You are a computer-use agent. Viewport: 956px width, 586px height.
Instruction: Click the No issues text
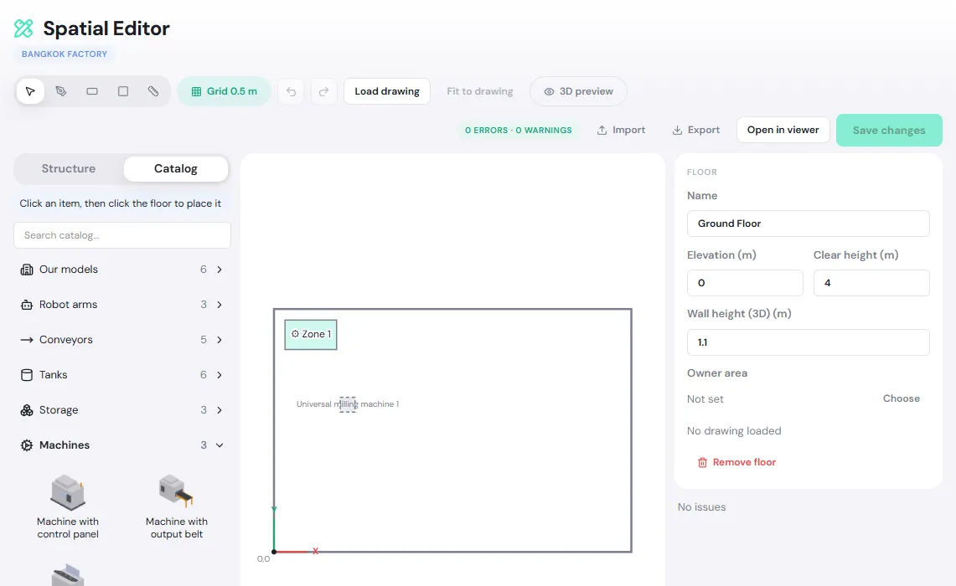[x=702, y=506]
